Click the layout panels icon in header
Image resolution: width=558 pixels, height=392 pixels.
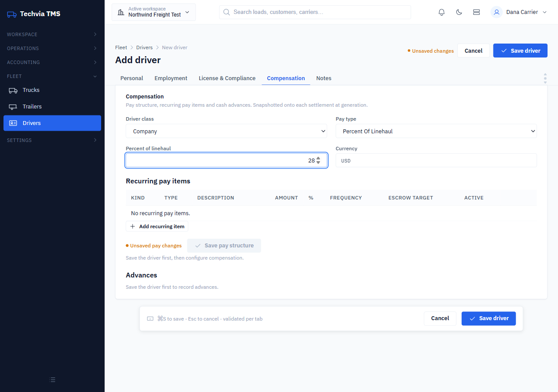(476, 12)
